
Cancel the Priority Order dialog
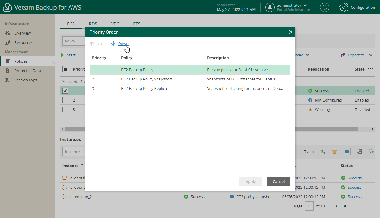[278, 181]
